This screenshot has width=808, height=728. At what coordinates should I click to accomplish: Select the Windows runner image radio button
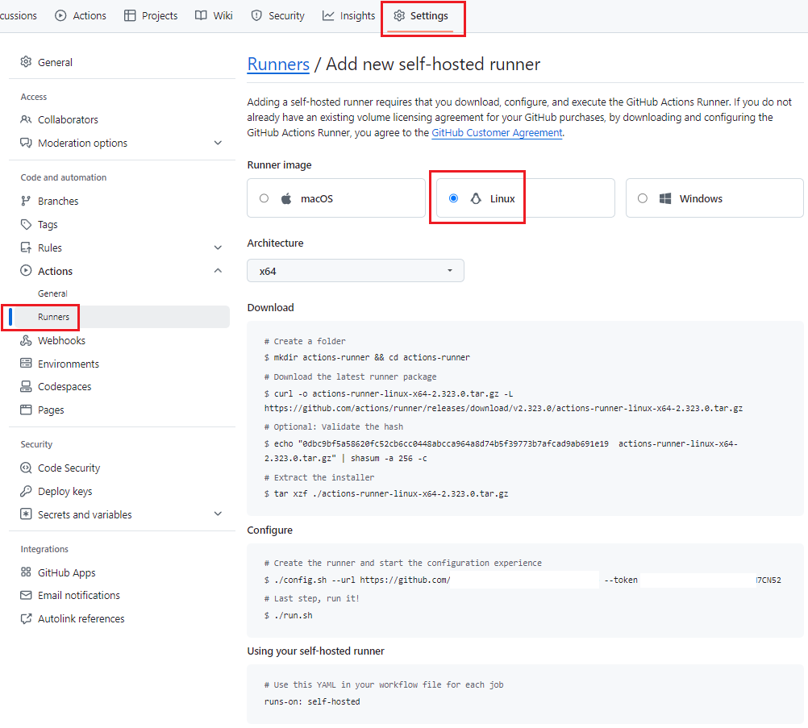pyautogui.click(x=643, y=198)
